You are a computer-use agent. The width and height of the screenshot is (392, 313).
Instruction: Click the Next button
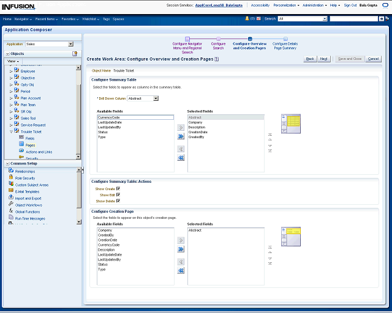(x=324, y=59)
